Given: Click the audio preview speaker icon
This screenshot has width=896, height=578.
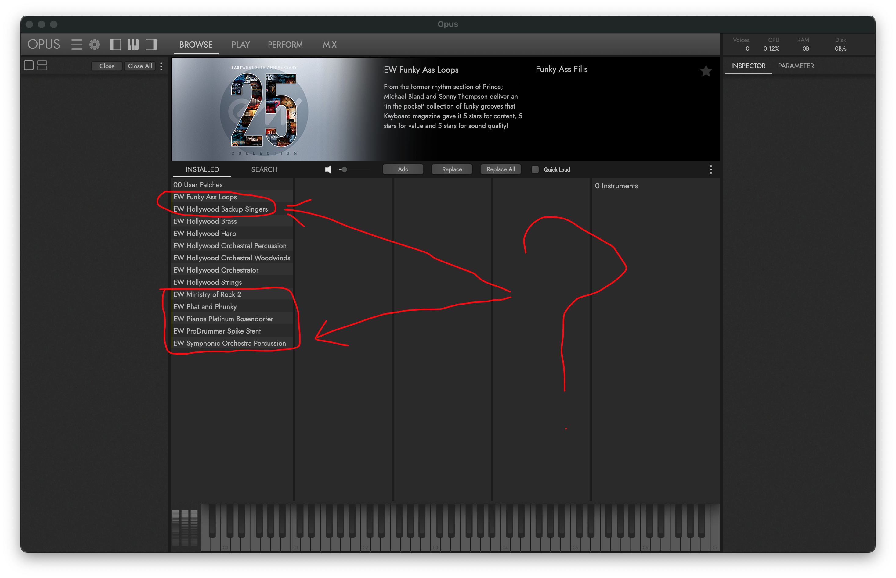Looking at the screenshot, I should pos(328,169).
